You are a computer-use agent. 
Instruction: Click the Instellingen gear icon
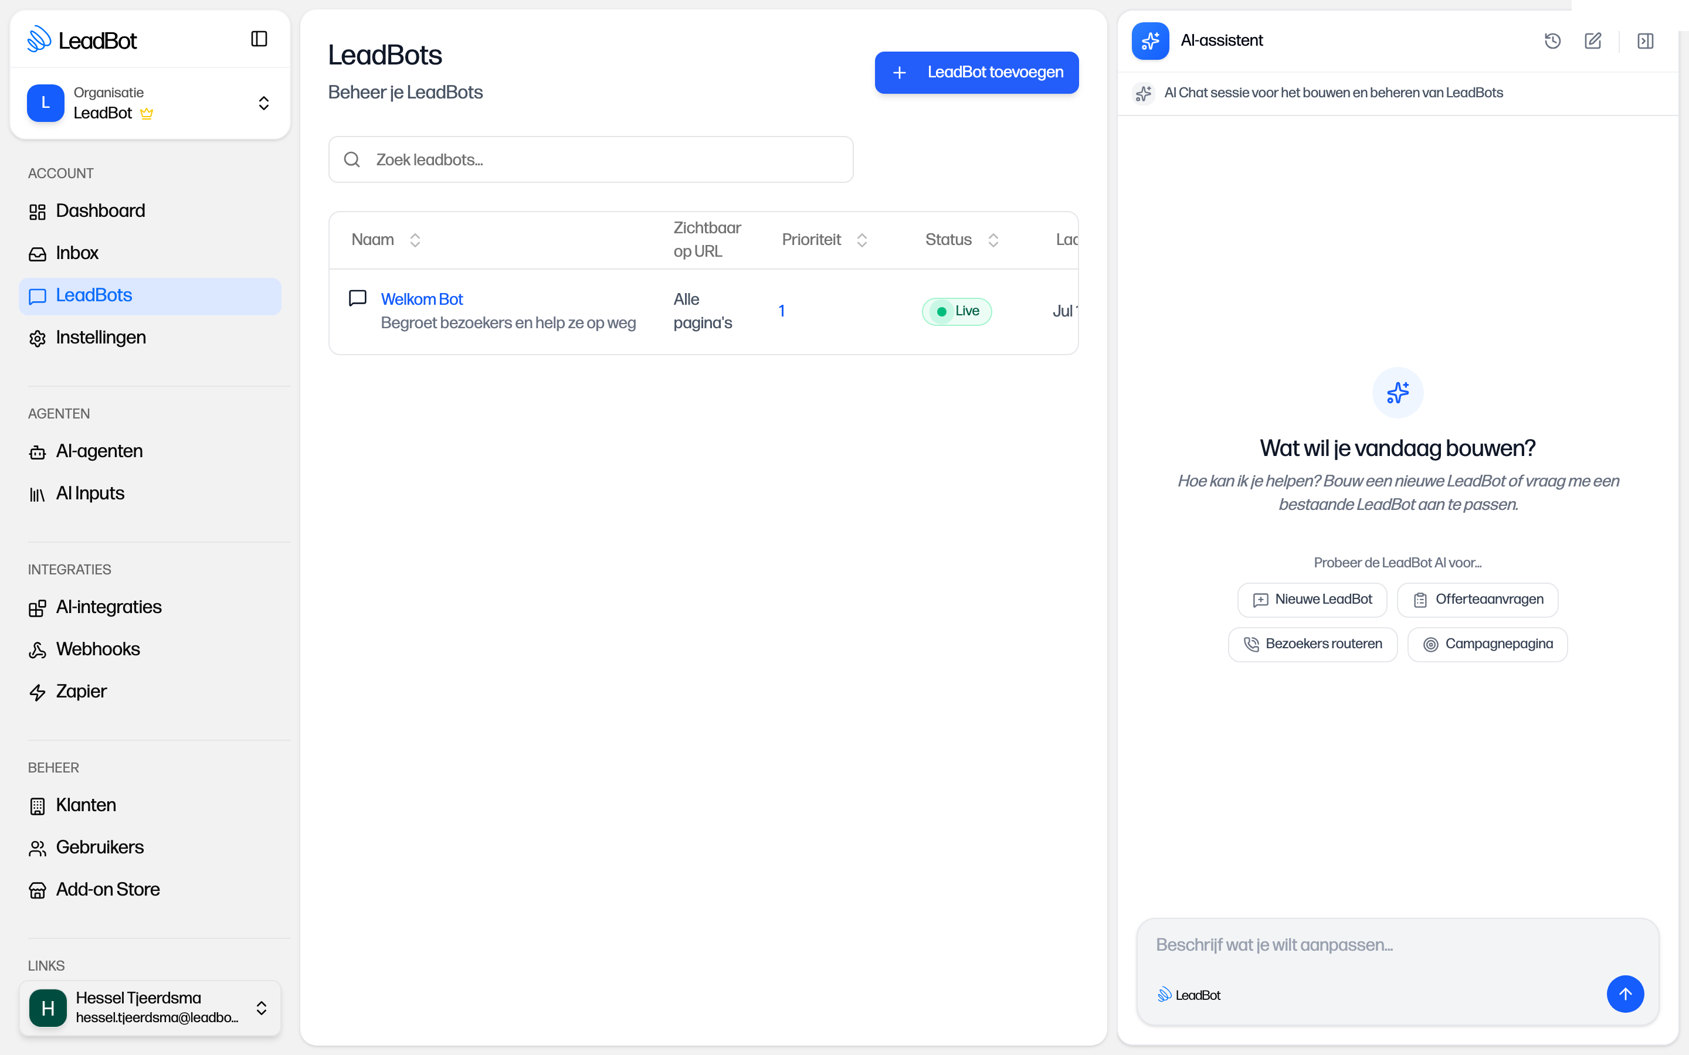coord(38,338)
